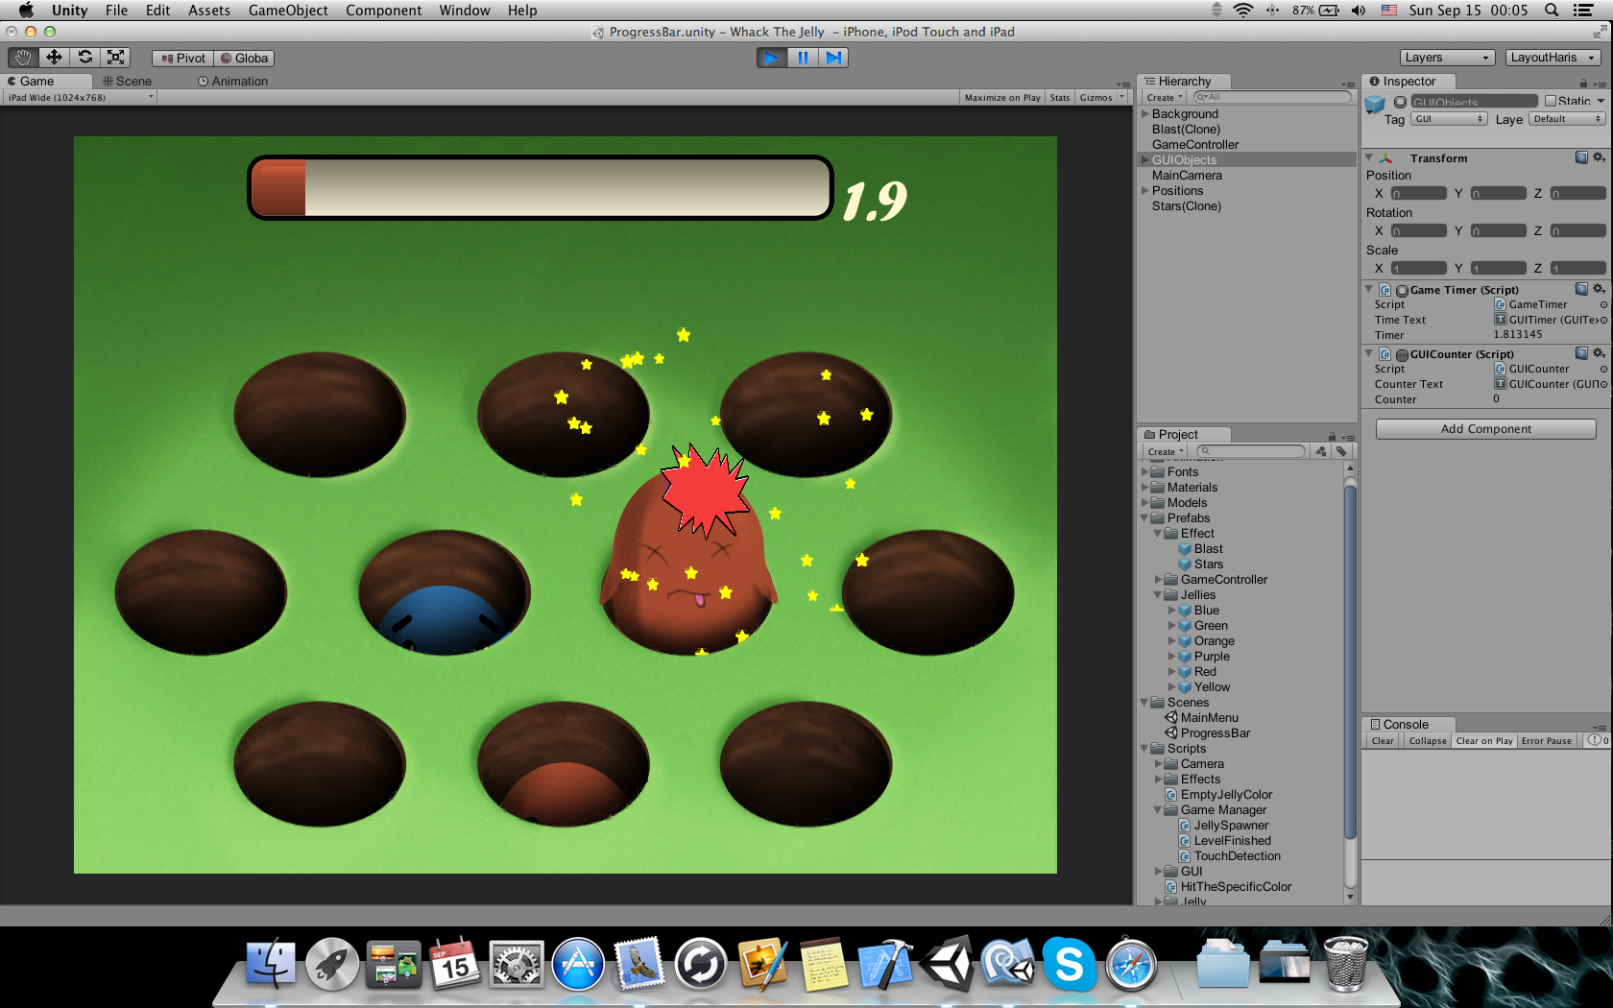Image resolution: width=1613 pixels, height=1008 pixels.
Task: Stop play mode with Play button
Action: coord(771,58)
